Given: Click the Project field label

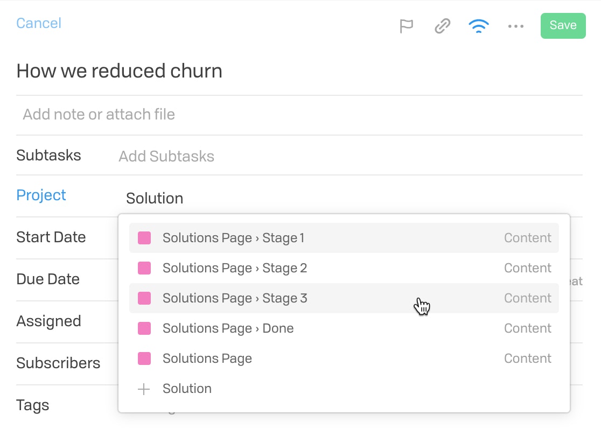Looking at the screenshot, I should tap(41, 195).
